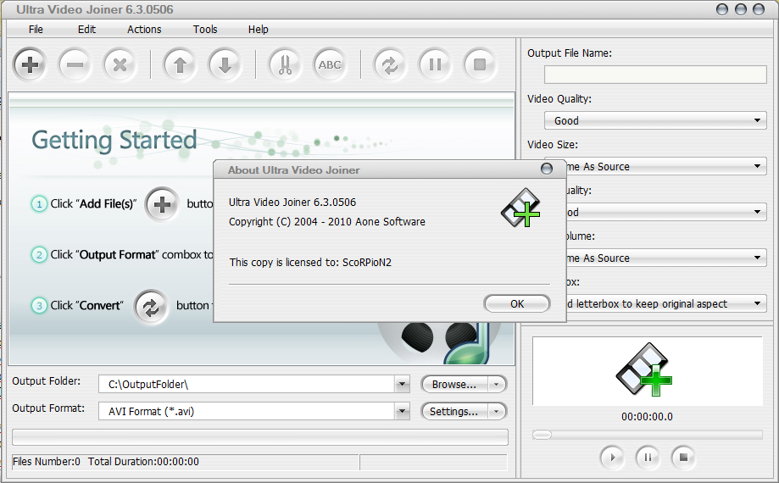Open the Tools menu
Image resolution: width=779 pixels, height=483 pixels.
click(205, 30)
